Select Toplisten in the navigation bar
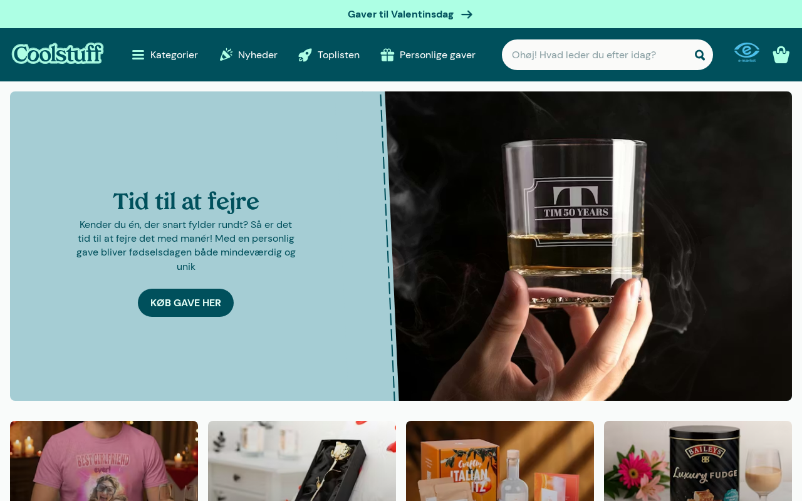802x501 pixels. click(x=329, y=55)
